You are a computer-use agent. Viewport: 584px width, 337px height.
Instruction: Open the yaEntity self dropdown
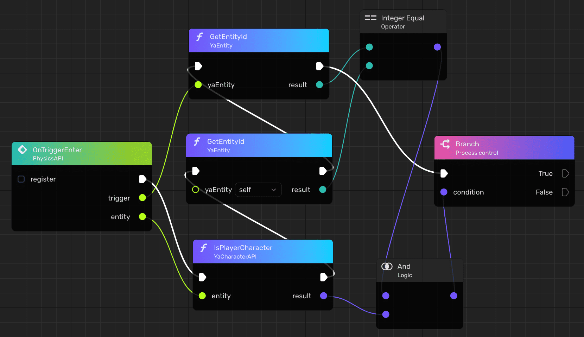tap(258, 190)
